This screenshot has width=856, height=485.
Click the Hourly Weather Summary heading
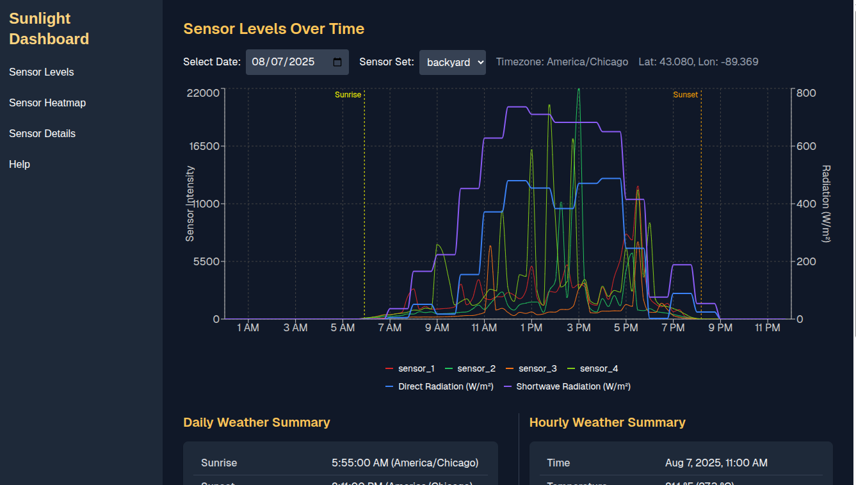tap(607, 422)
